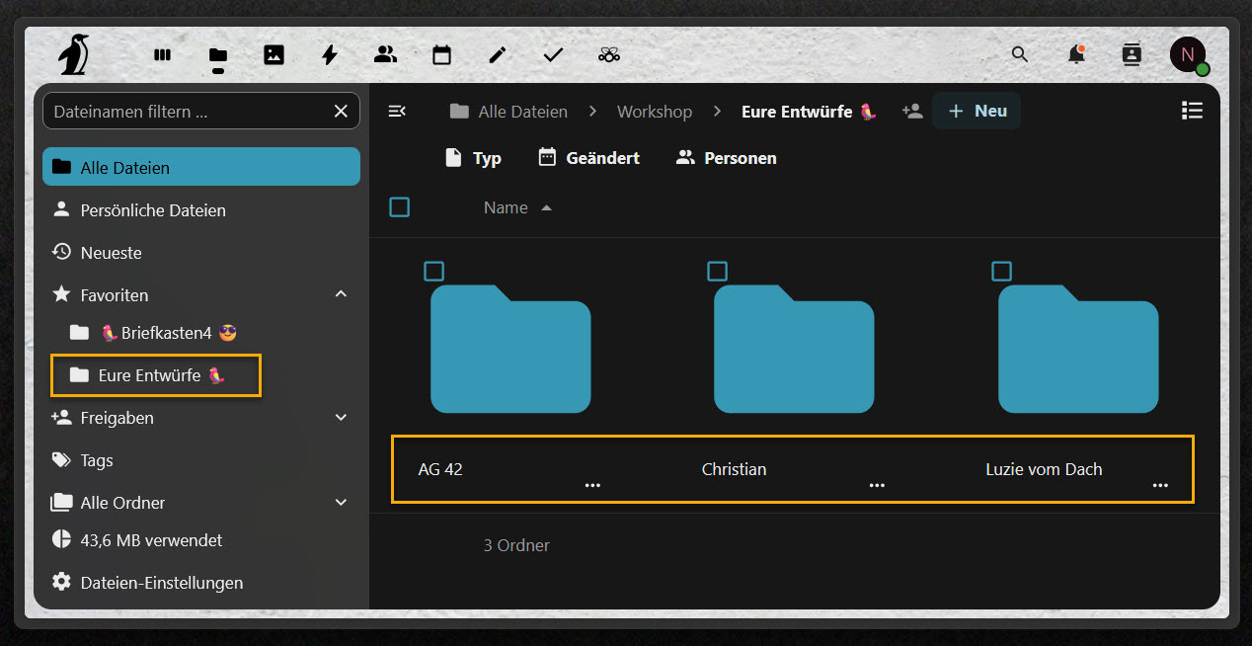Expand the Freigaben section
1252x646 pixels.
tap(341, 418)
